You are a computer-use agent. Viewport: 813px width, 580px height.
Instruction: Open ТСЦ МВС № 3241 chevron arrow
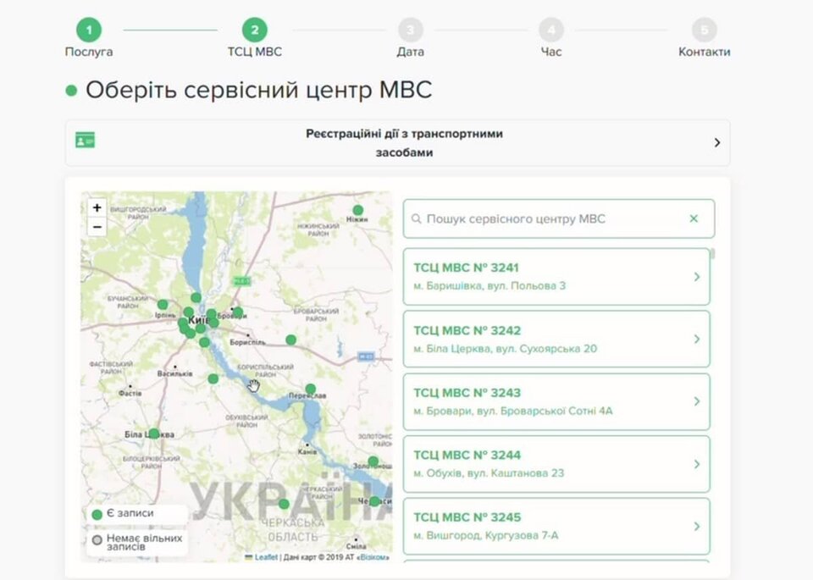pos(697,277)
